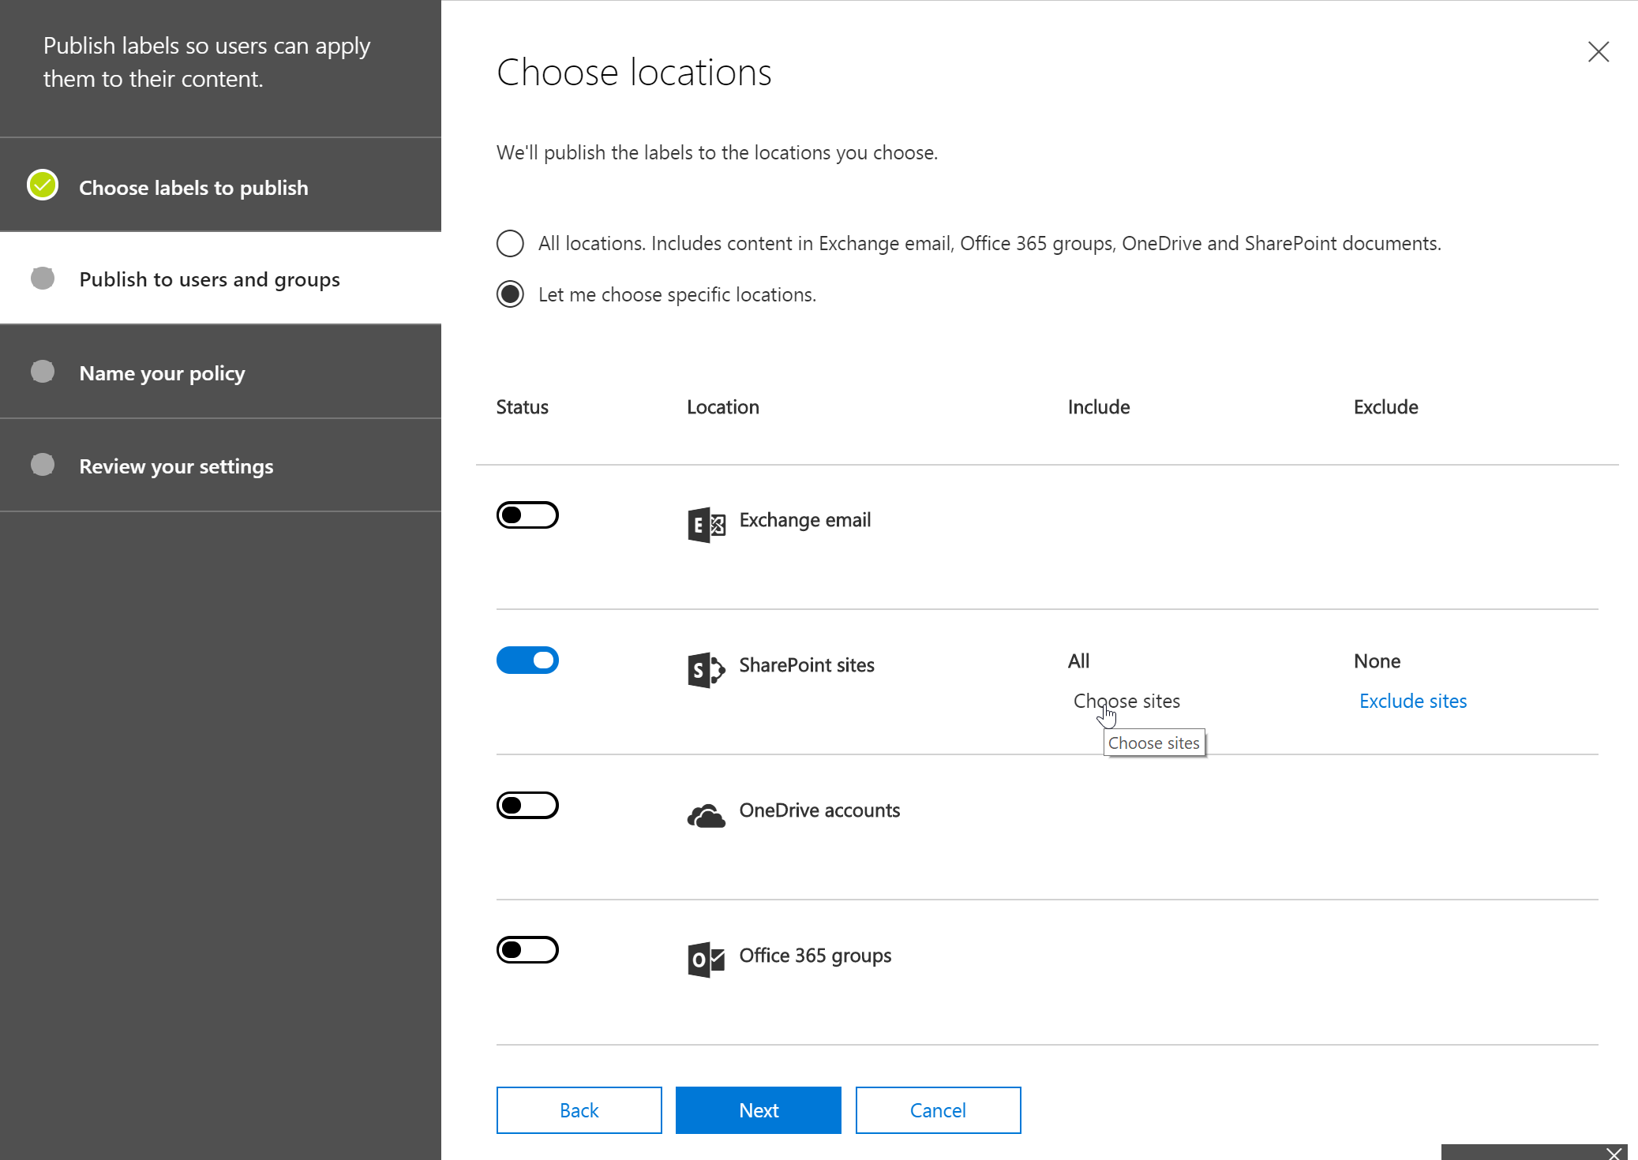
Task: Select Let me choose specific locations
Action: (x=510, y=294)
